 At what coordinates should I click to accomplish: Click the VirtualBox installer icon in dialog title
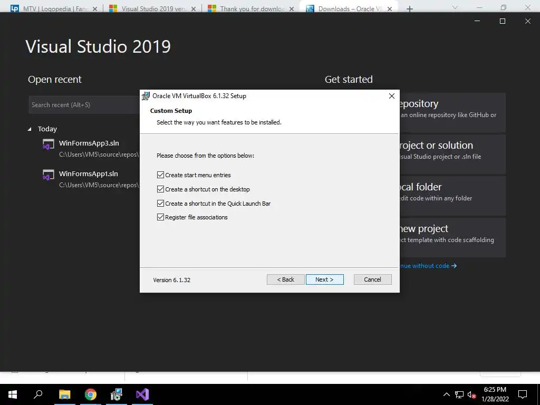click(146, 96)
